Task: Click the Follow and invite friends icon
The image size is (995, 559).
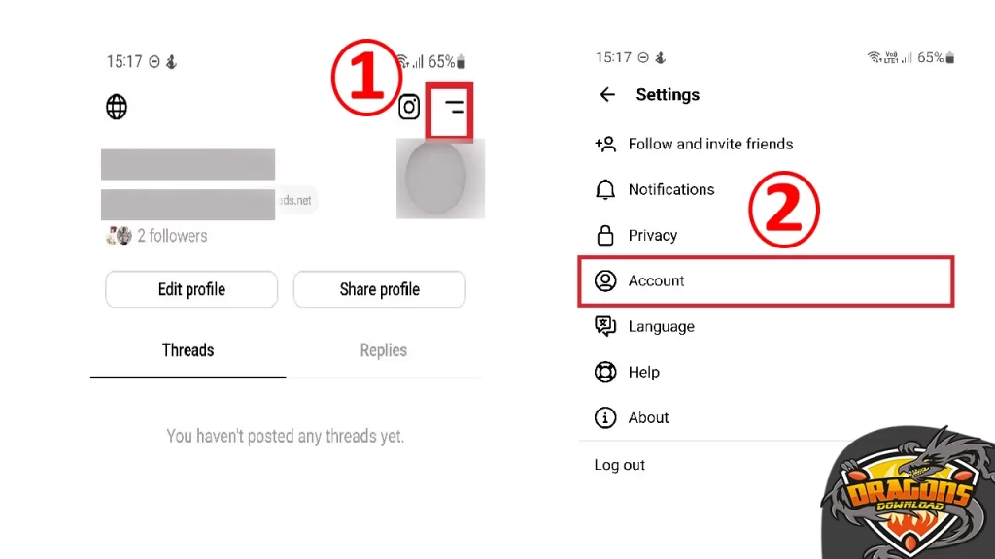Action: pyautogui.click(x=605, y=144)
